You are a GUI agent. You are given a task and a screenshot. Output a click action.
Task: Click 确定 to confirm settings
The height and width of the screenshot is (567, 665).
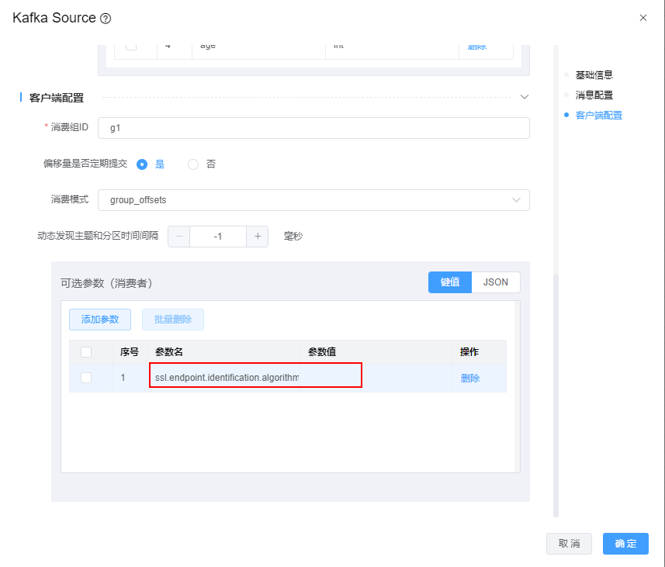click(625, 544)
